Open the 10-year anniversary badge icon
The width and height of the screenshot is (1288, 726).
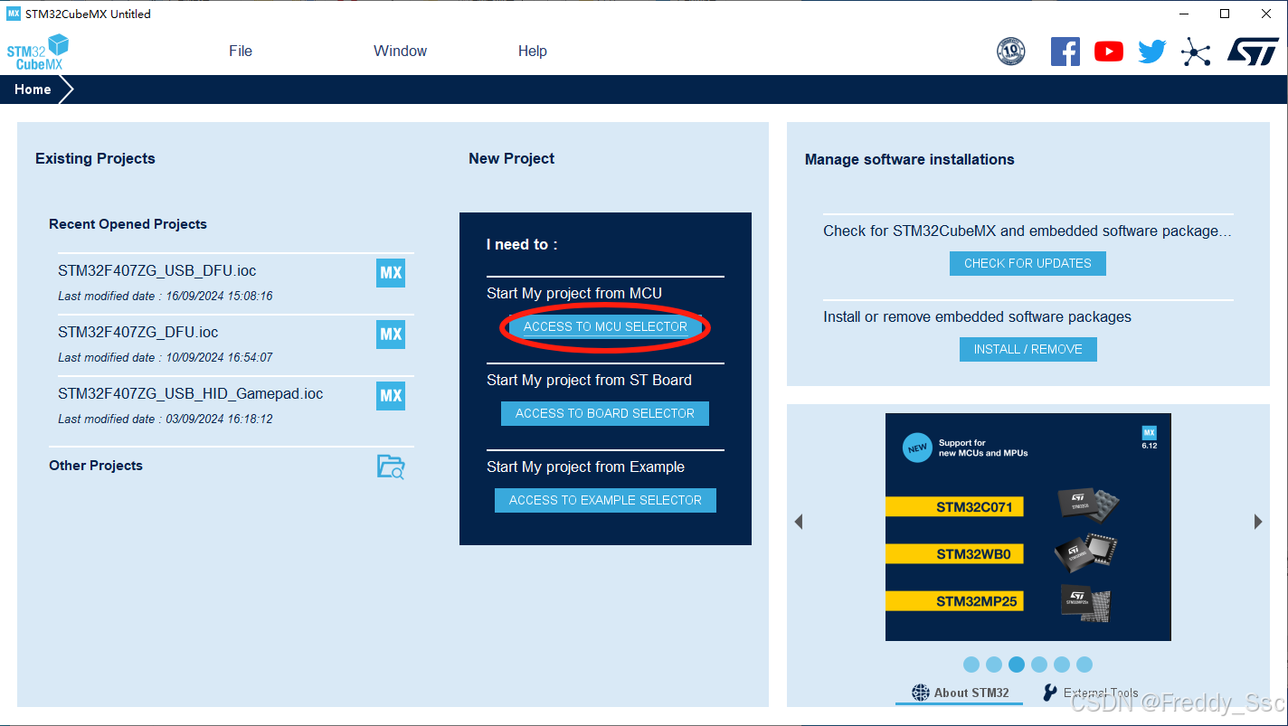tap(1010, 52)
